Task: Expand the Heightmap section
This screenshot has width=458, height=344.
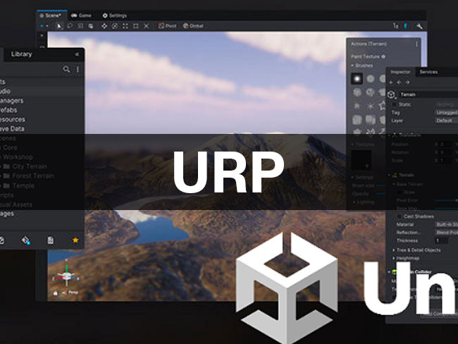Action: [x=394, y=259]
